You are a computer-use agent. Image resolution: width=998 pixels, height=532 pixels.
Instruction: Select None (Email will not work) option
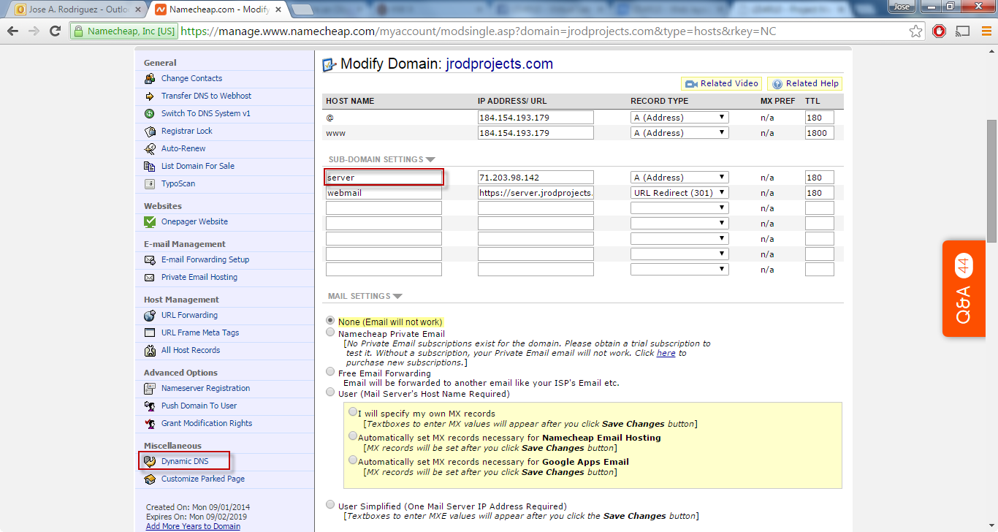click(x=331, y=321)
